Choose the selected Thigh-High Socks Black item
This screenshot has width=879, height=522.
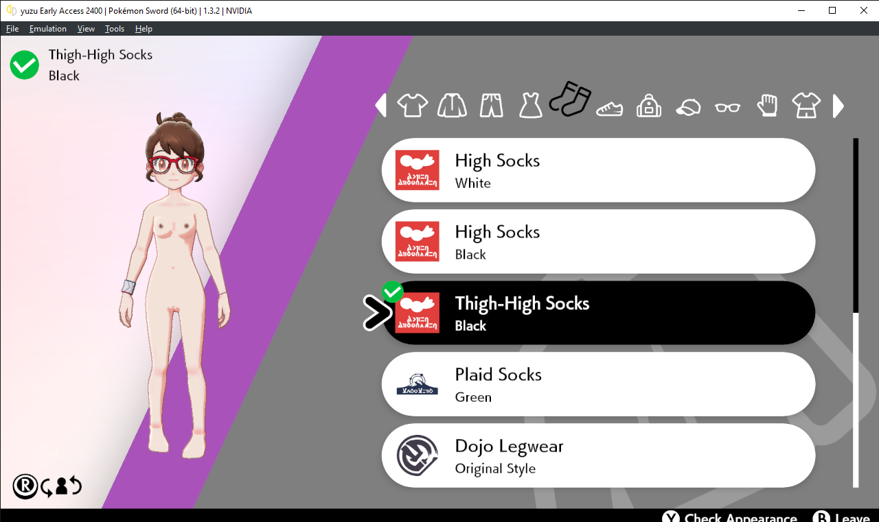point(598,313)
